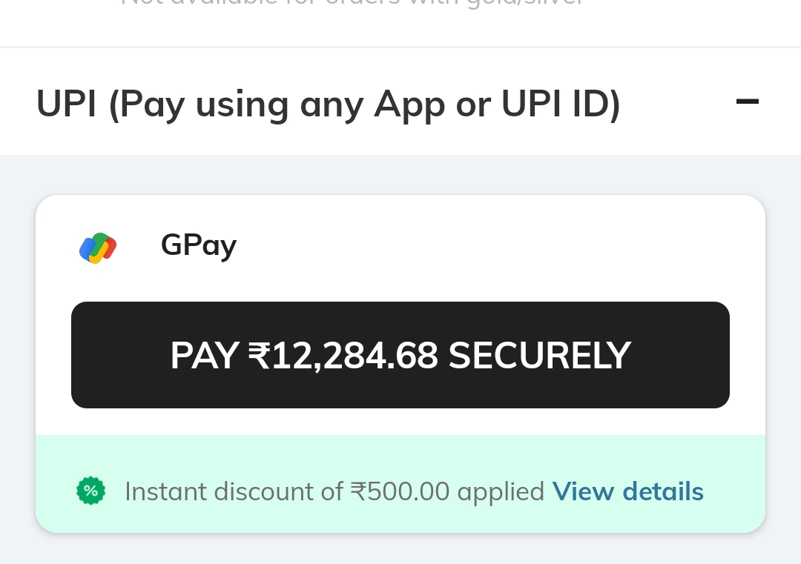Viewport: 801px width, 564px height.
Task: Click the word "Instant" beside percent badge
Action: [168, 491]
